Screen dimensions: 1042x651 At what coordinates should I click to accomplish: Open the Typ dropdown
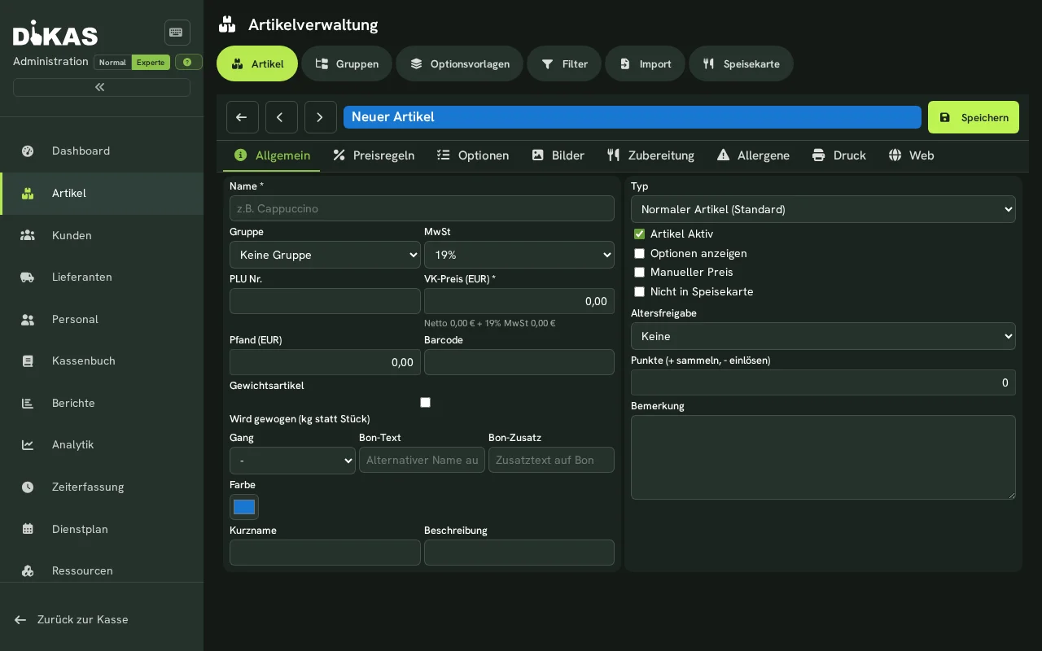click(x=823, y=209)
